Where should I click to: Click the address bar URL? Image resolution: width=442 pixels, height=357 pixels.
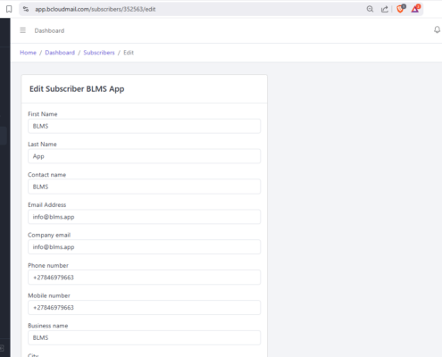click(96, 9)
